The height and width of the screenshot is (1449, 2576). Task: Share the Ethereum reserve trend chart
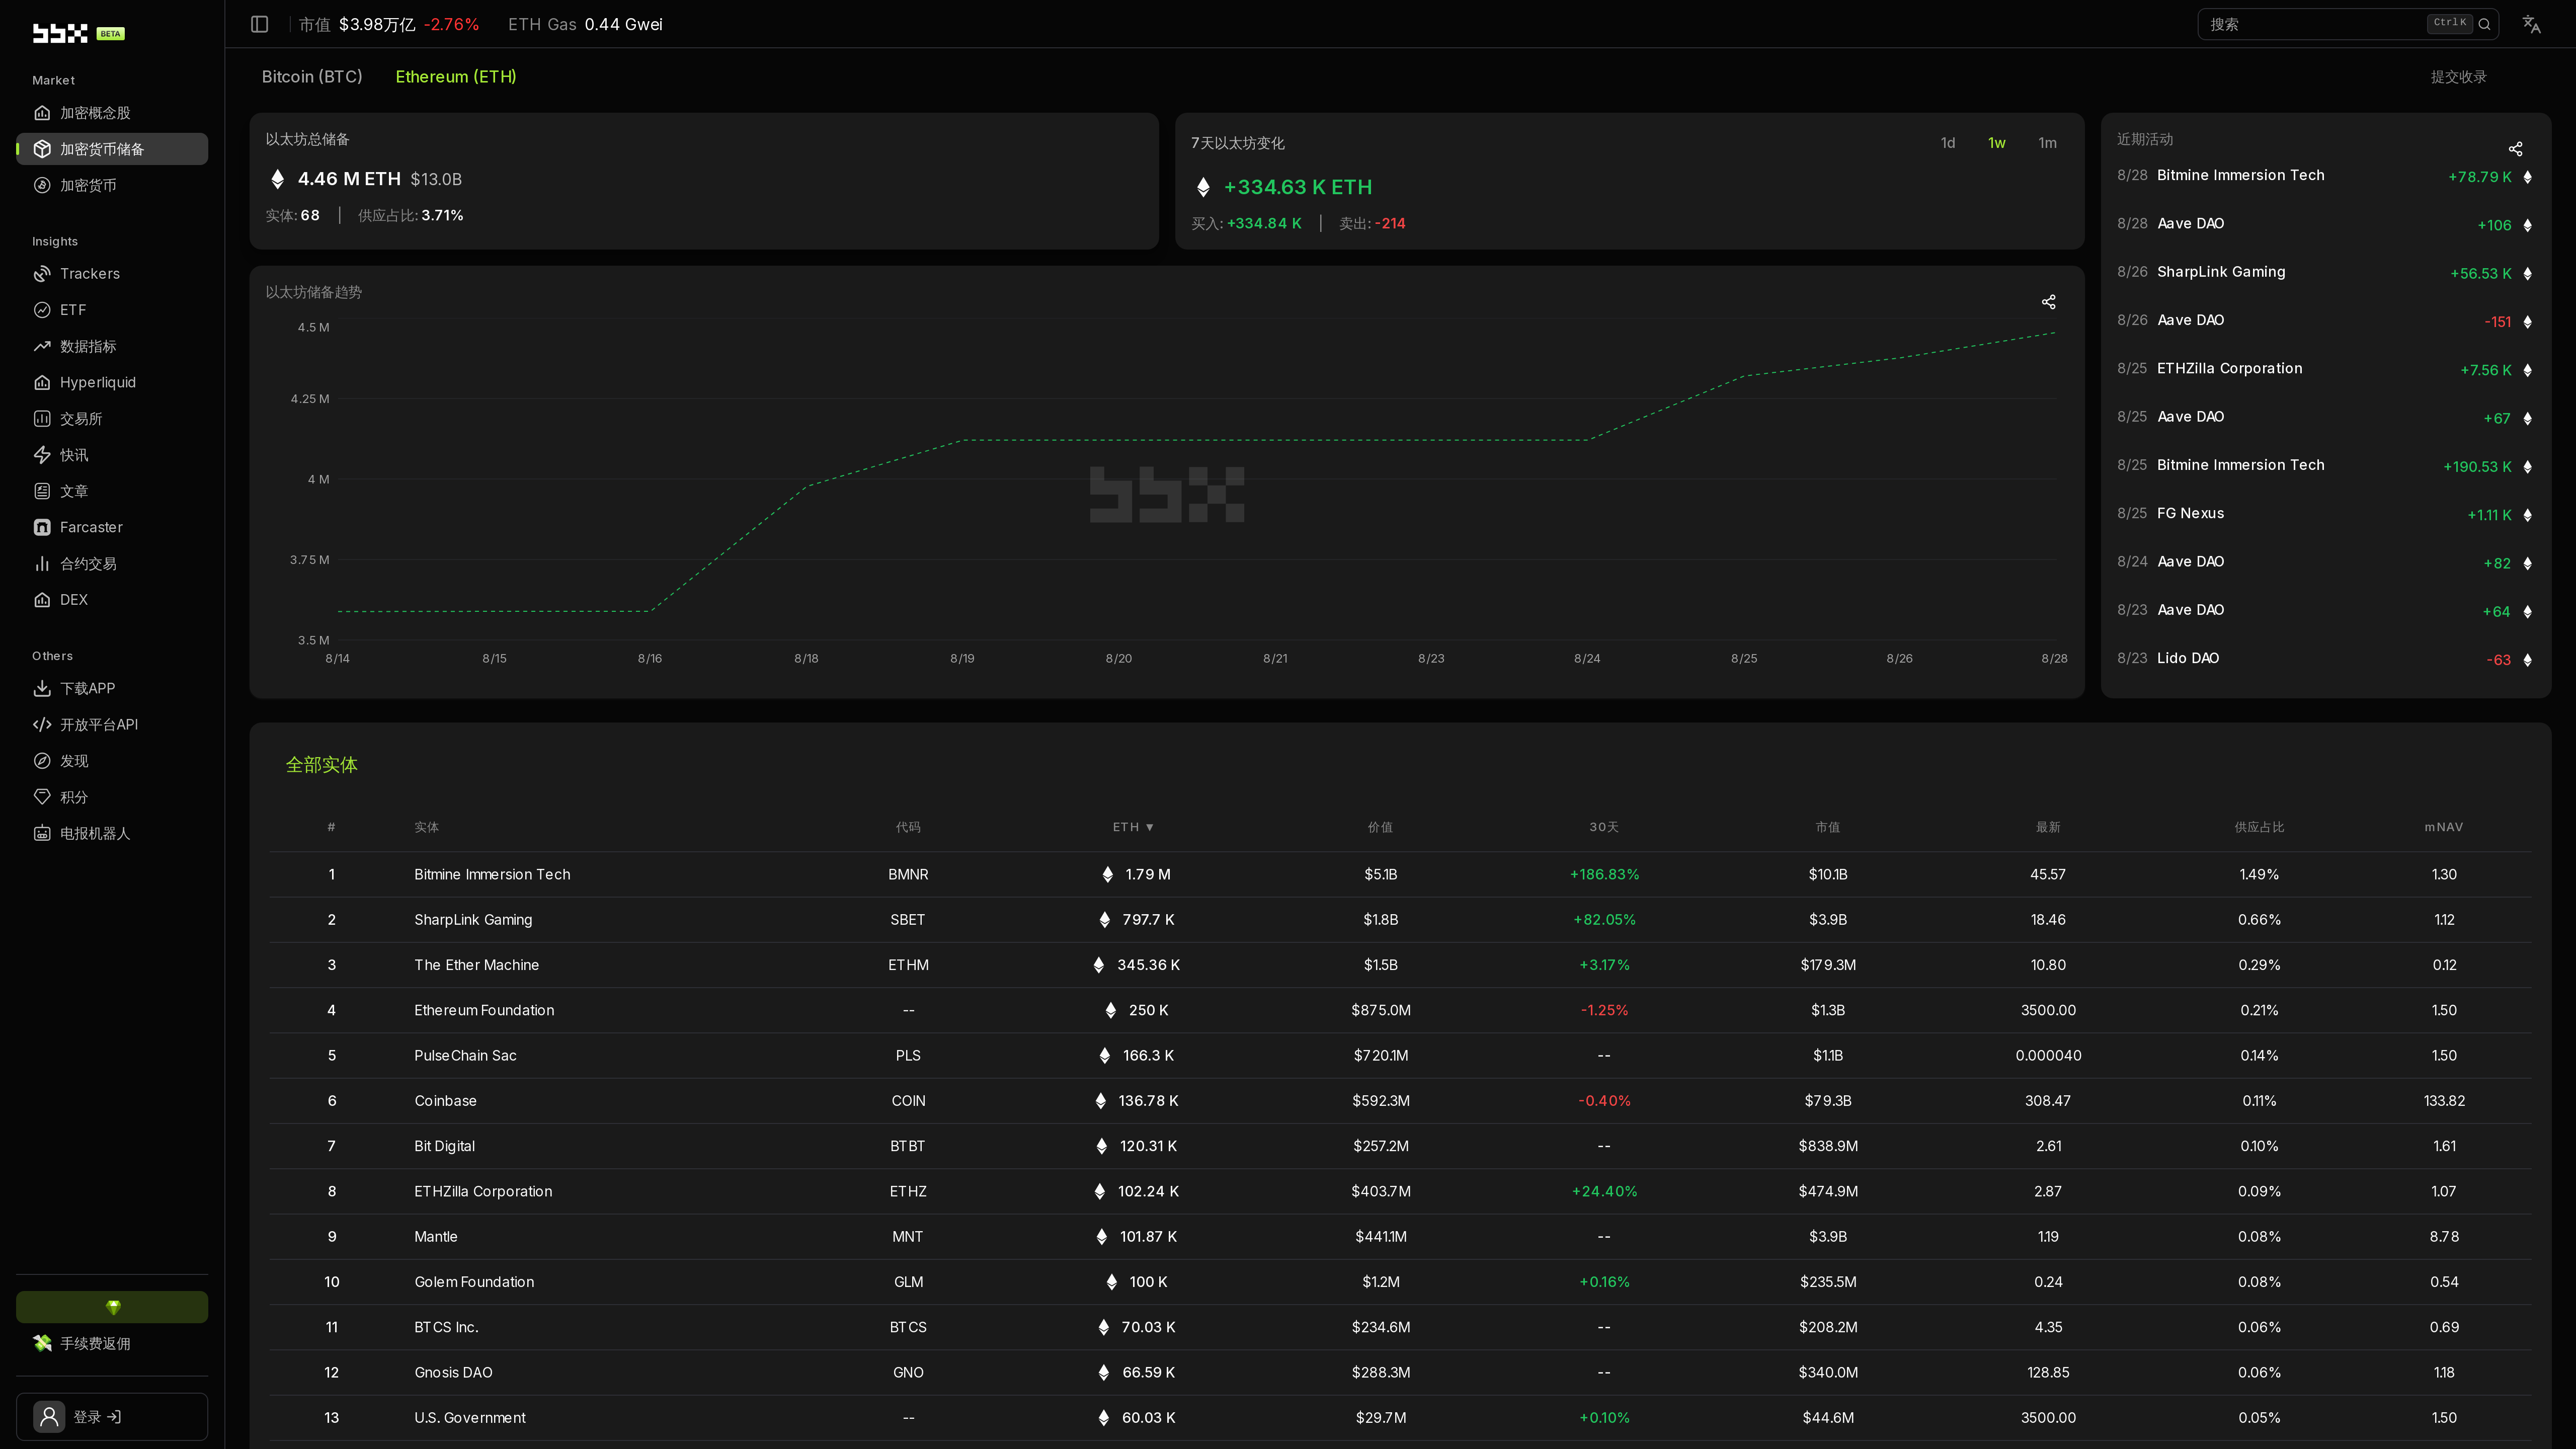pos(2048,302)
